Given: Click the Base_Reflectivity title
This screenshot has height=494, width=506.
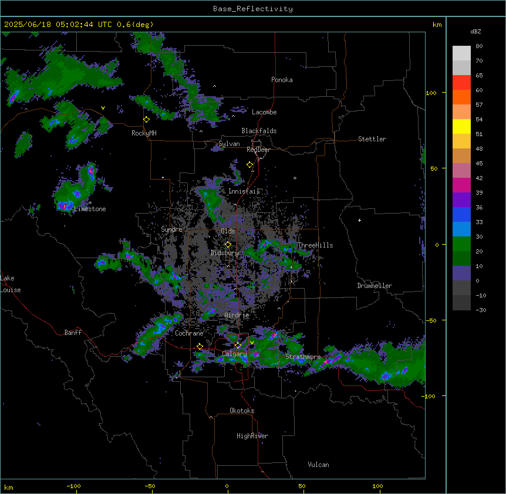Looking at the screenshot, I should [253, 9].
